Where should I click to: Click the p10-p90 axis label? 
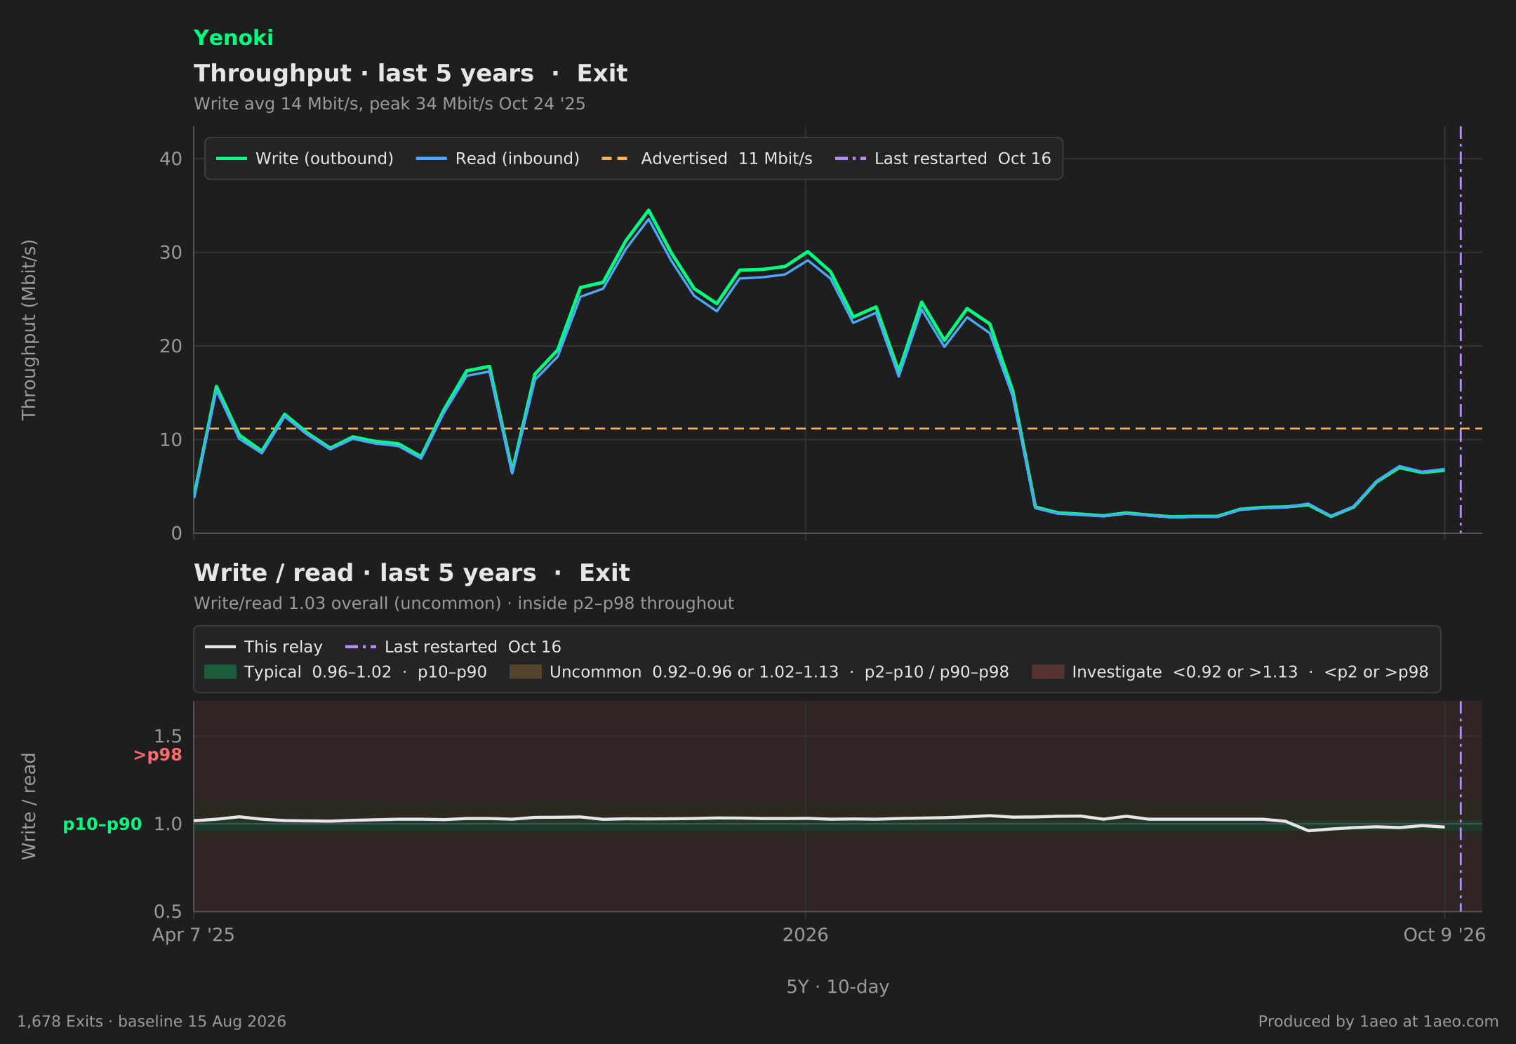click(x=102, y=824)
